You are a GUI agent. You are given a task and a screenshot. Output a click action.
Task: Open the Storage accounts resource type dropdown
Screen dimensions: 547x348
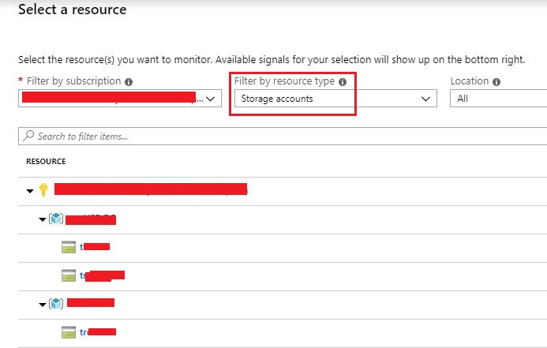pyautogui.click(x=335, y=99)
